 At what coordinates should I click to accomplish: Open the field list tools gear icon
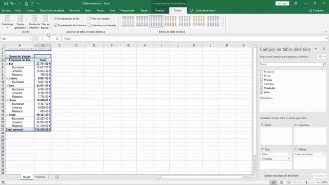click(321, 57)
